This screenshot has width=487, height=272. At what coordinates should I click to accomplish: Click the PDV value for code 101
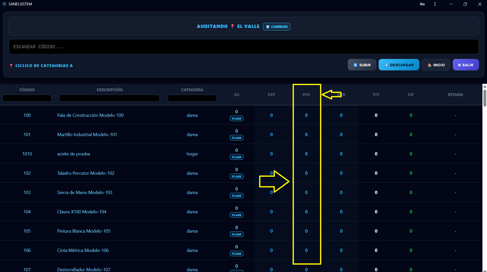306,135
